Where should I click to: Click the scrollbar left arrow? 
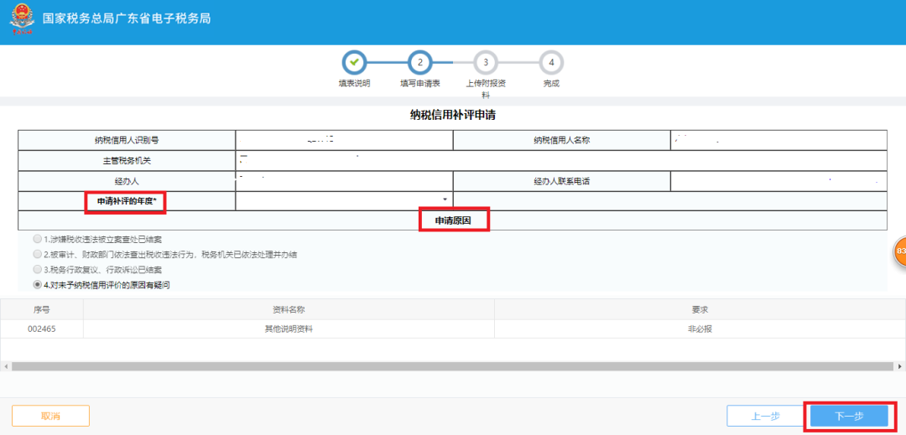(x=5, y=367)
